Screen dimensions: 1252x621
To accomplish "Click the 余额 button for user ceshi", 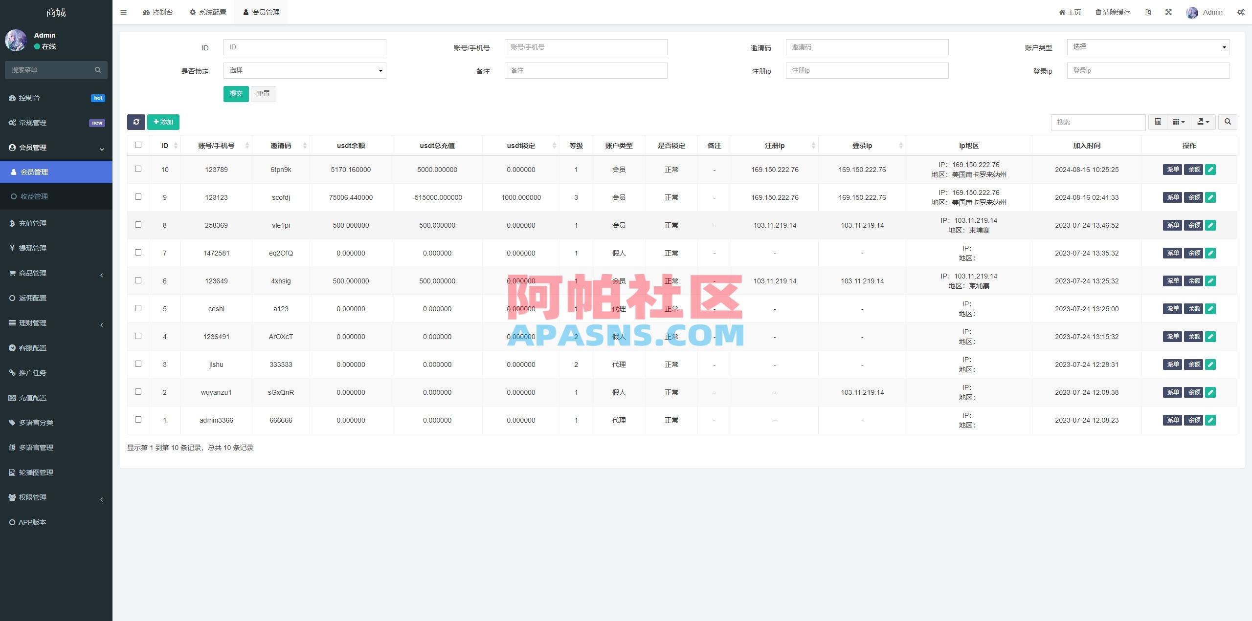I will pyautogui.click(x=1193, y=308).
